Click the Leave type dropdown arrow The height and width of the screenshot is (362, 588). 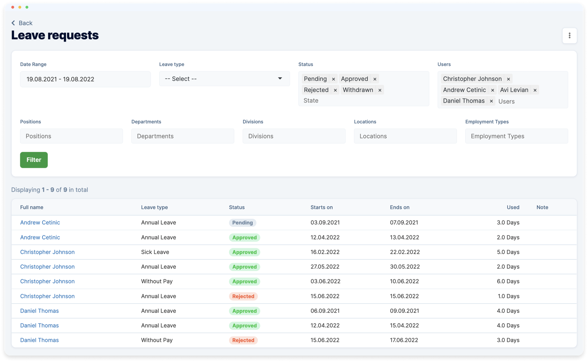(x=280, y=79)
